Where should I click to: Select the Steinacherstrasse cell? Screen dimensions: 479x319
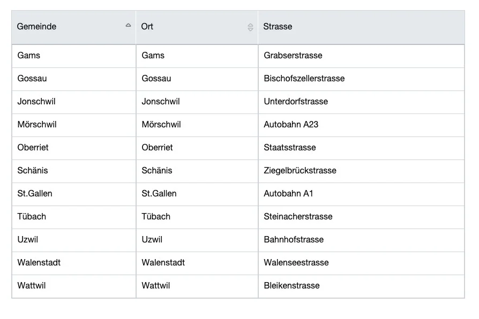click(x=361, y=217)
